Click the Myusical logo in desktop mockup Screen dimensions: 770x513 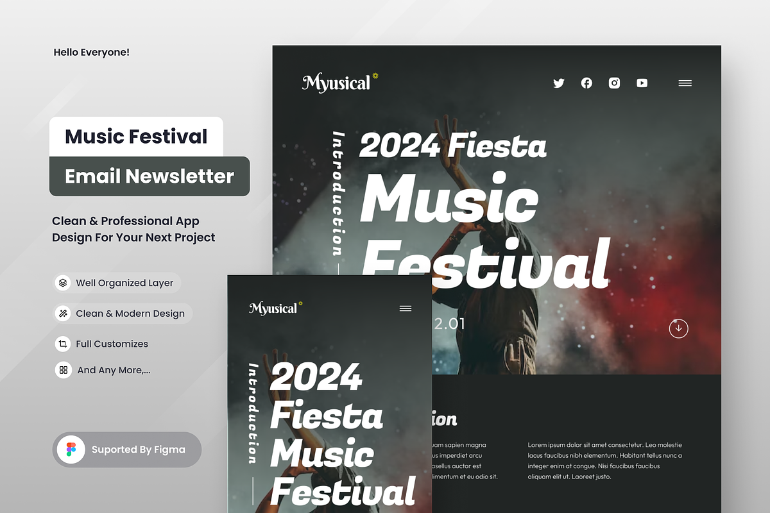340,83
